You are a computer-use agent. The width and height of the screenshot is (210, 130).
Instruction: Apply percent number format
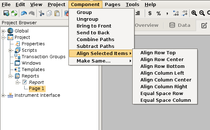[x=159, y=13]
